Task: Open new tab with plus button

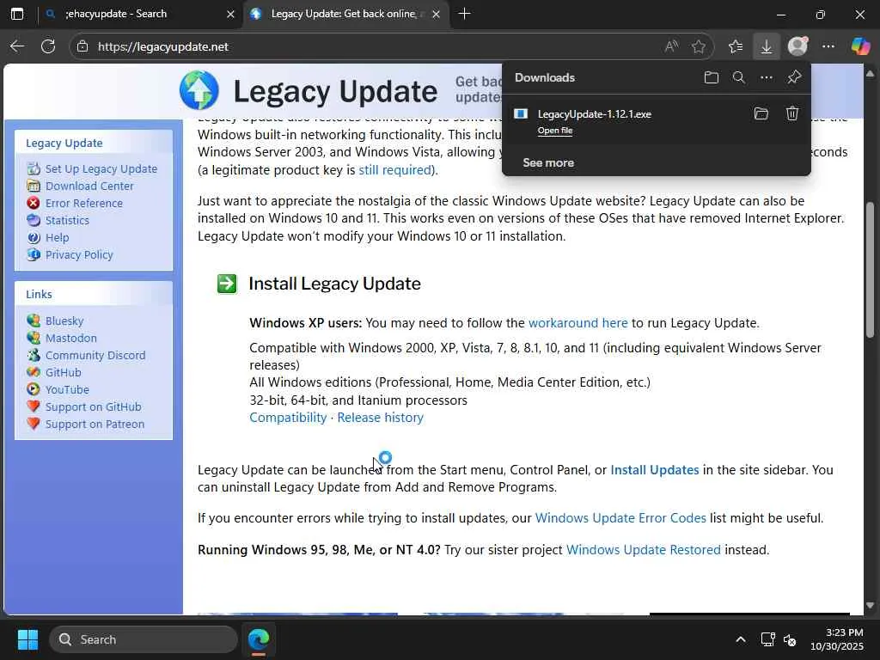Action: [464, 14]
